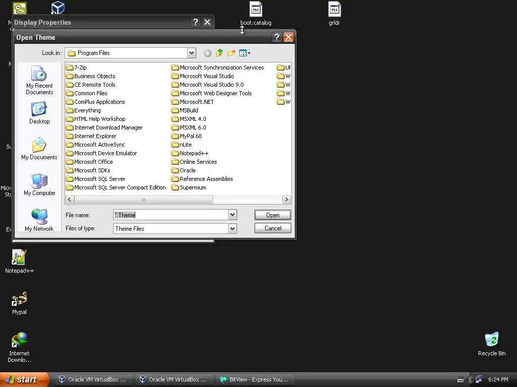
Task: Select the Notepad++ desktop shortcut
Action: click(x=19, y=262)
